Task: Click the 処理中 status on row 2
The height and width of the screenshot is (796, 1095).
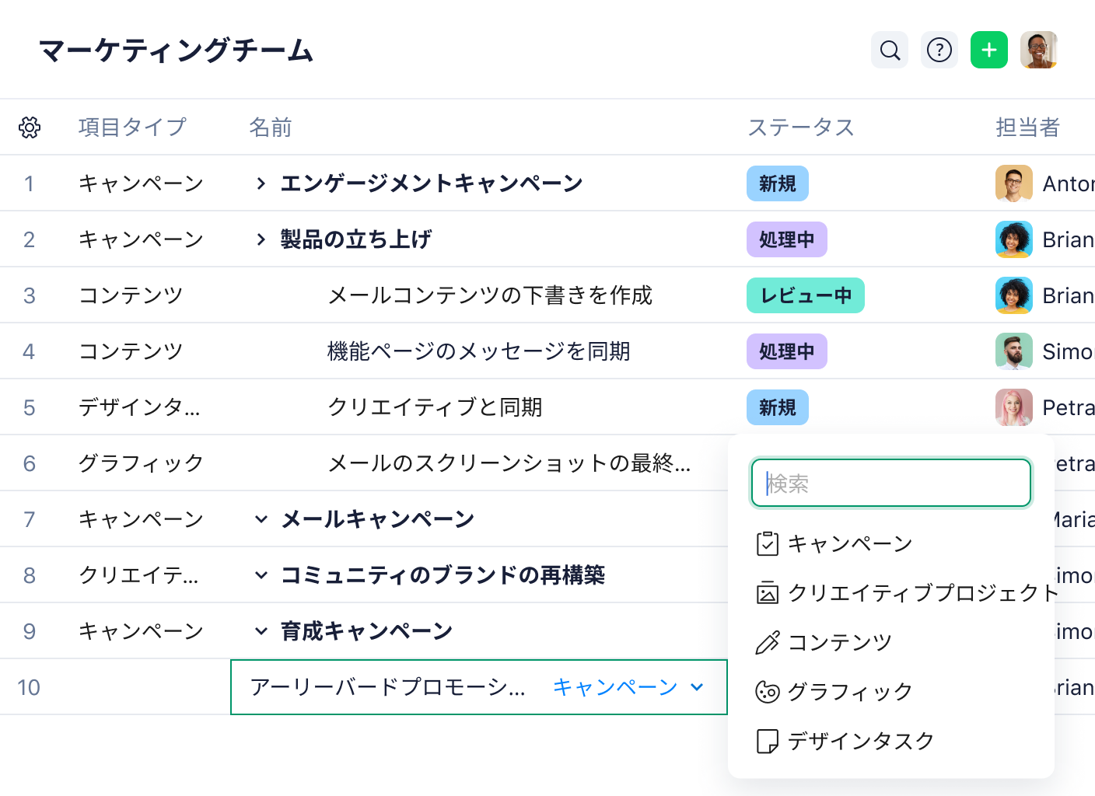Action: click(786, 239)
